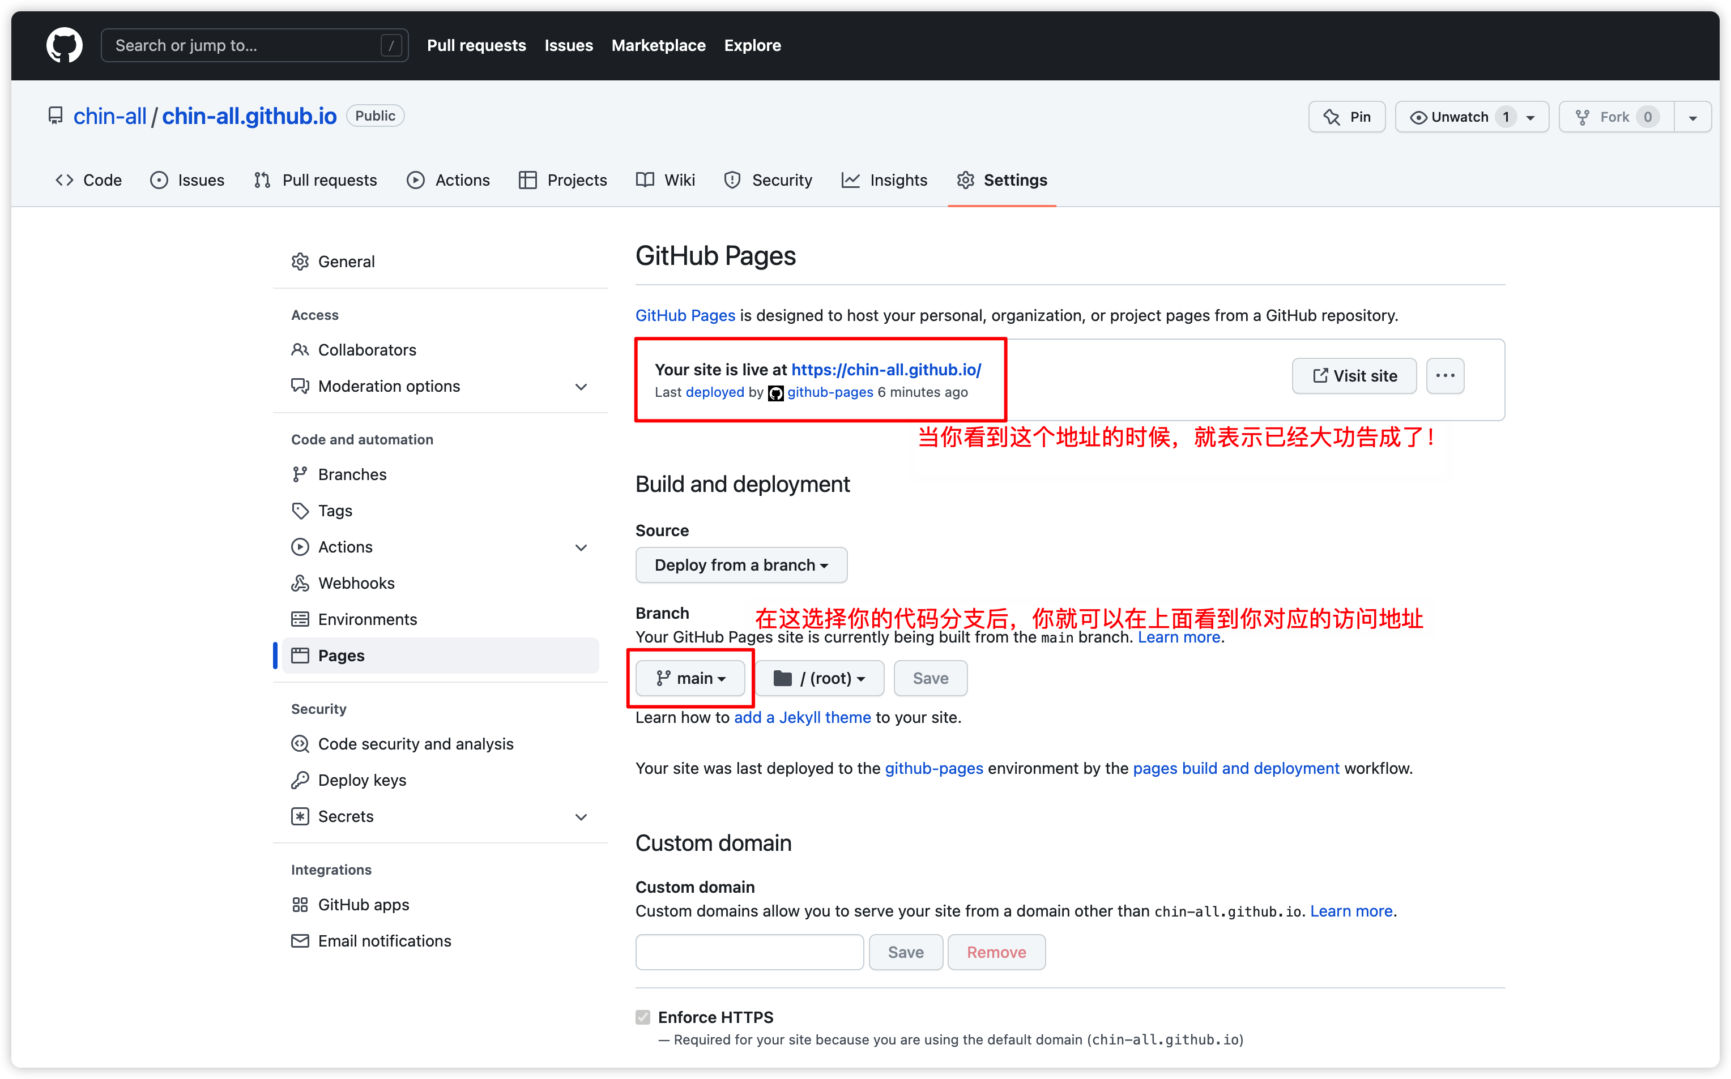Open the / (root) folder dropdown

coord(820,679)
